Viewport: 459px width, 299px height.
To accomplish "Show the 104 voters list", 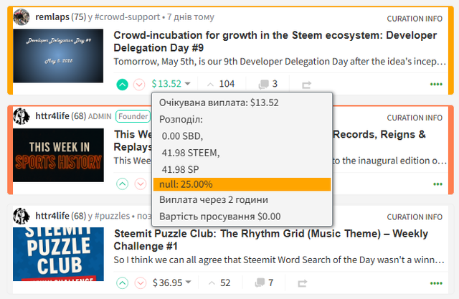I will click(221, 84).
